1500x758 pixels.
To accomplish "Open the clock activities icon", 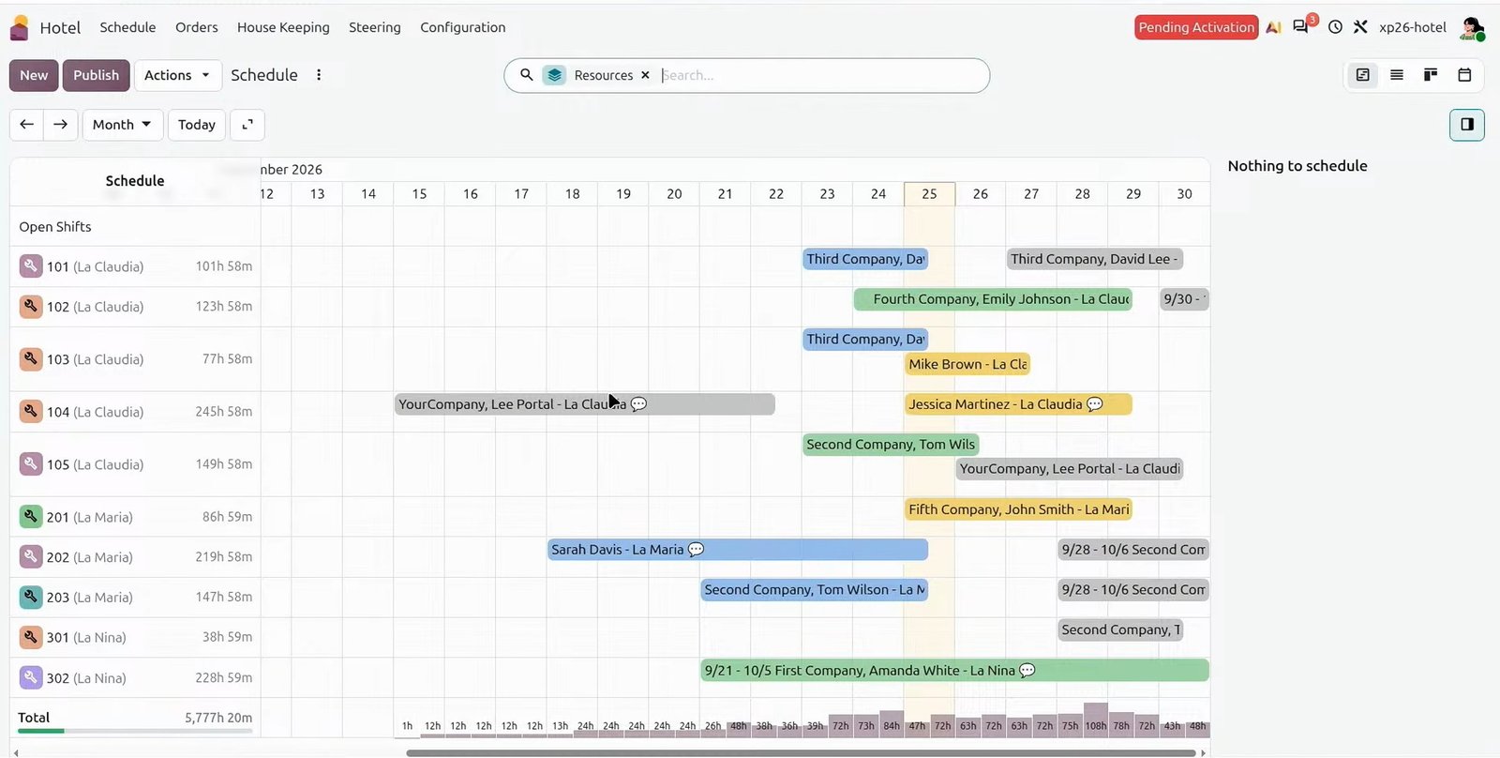I will tap(1335, 27).
